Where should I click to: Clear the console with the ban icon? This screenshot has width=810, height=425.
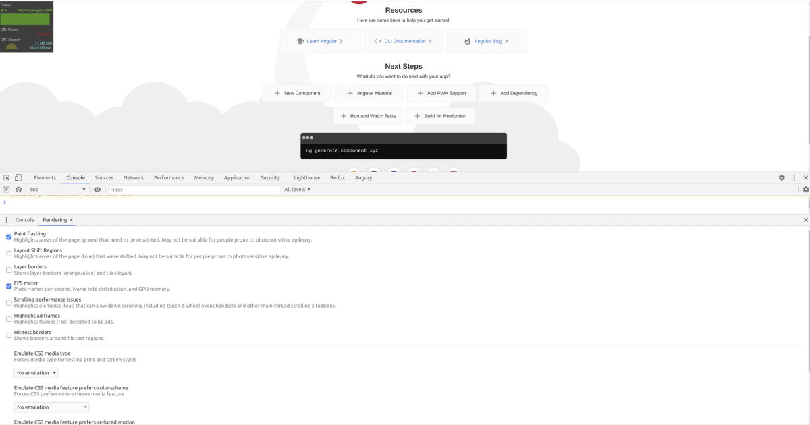[x=19, y=190]
